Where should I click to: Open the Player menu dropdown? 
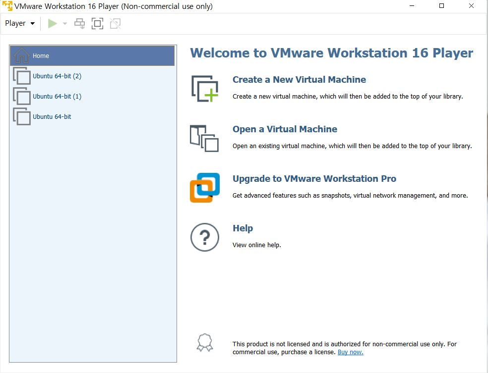(x=20, y=23)
